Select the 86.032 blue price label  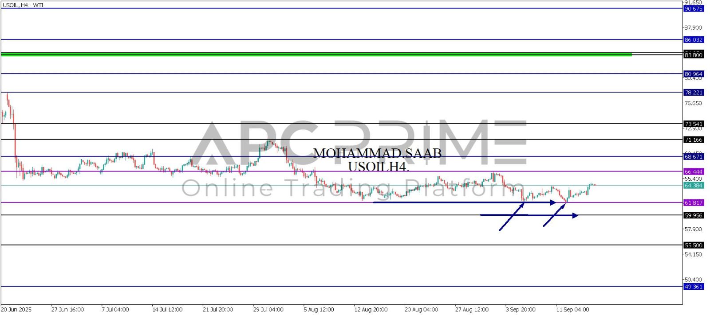point(693,40)
